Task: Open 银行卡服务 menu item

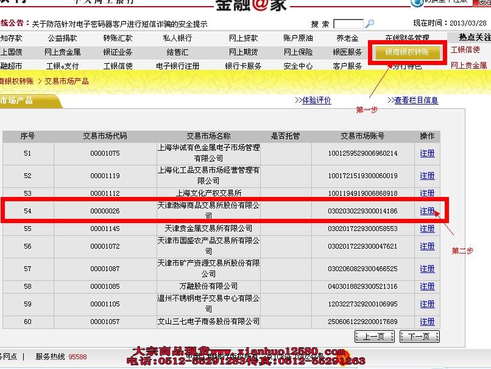Action: coord(243,66)
